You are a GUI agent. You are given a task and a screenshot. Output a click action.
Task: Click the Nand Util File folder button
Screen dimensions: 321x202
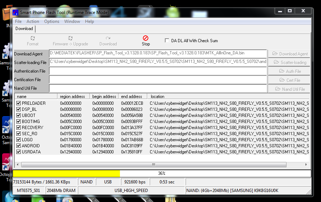[x=289, y=89]
